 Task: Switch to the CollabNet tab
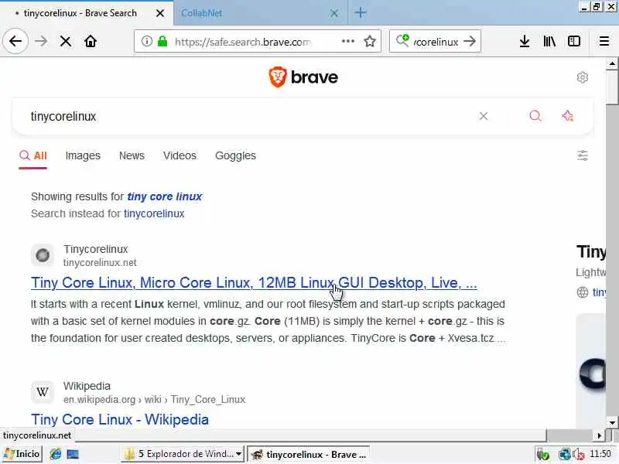pos(253,13)
